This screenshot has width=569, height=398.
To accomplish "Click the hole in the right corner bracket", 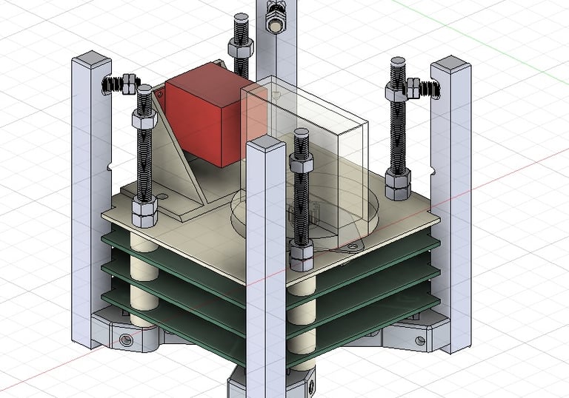I will coord(420,340).
